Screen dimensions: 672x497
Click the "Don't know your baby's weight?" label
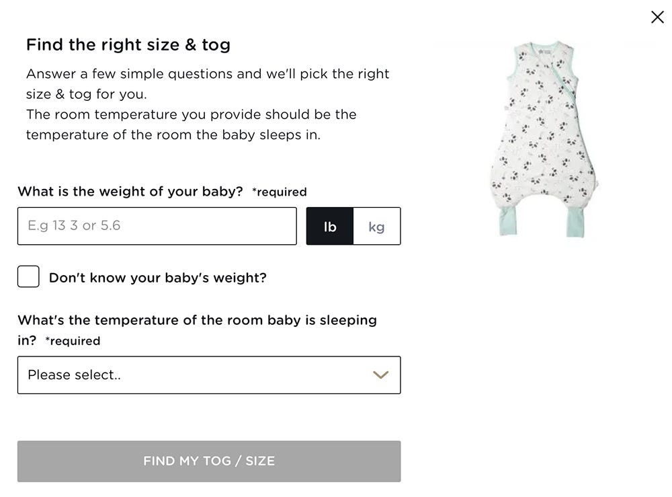(x=158, y=278)
